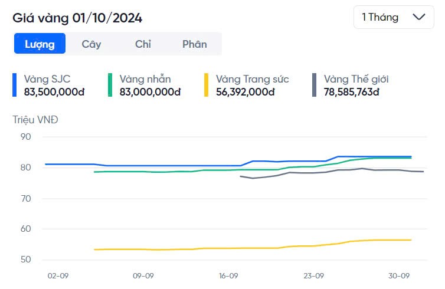This screenshot has height=289, width=445.
Task: Open the 1 Tháng period dropdown
Action: [x=393, y=17]
